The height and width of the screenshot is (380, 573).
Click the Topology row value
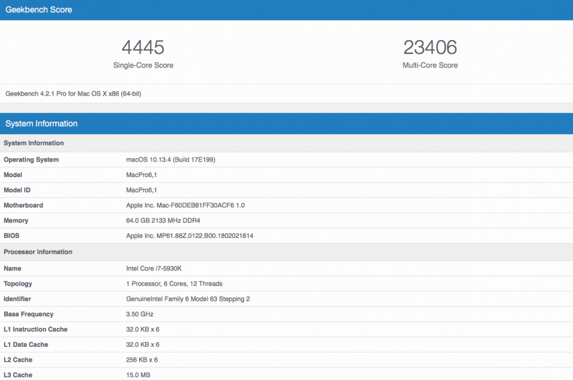point(174,284)
